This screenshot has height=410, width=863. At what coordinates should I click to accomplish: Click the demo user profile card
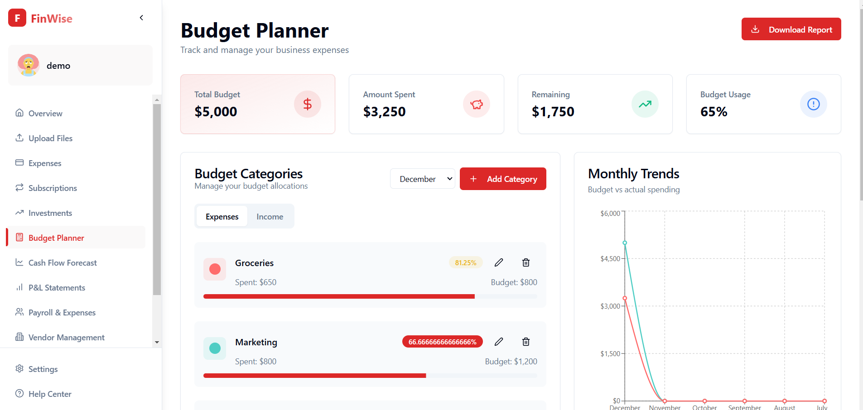coord(80,66)
